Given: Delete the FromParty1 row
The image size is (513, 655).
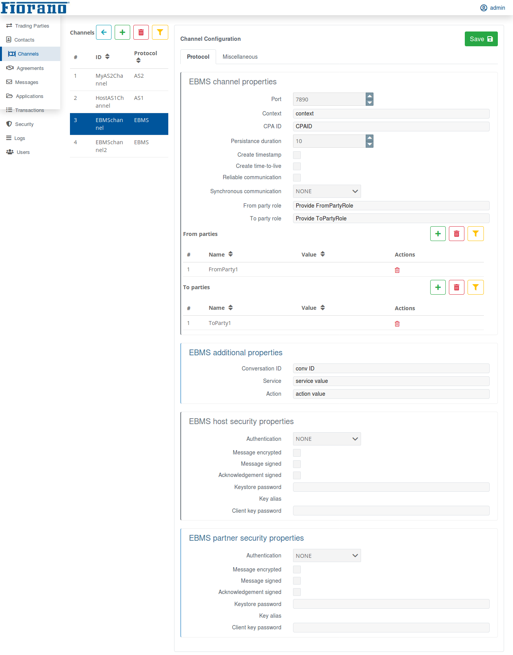Looking at the screenshot, I should pyautogui.click(x=397, y=270).
